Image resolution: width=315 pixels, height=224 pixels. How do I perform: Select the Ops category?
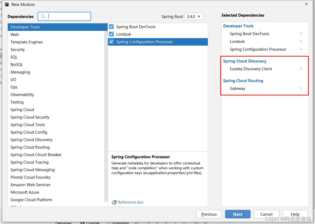point(56,87)
